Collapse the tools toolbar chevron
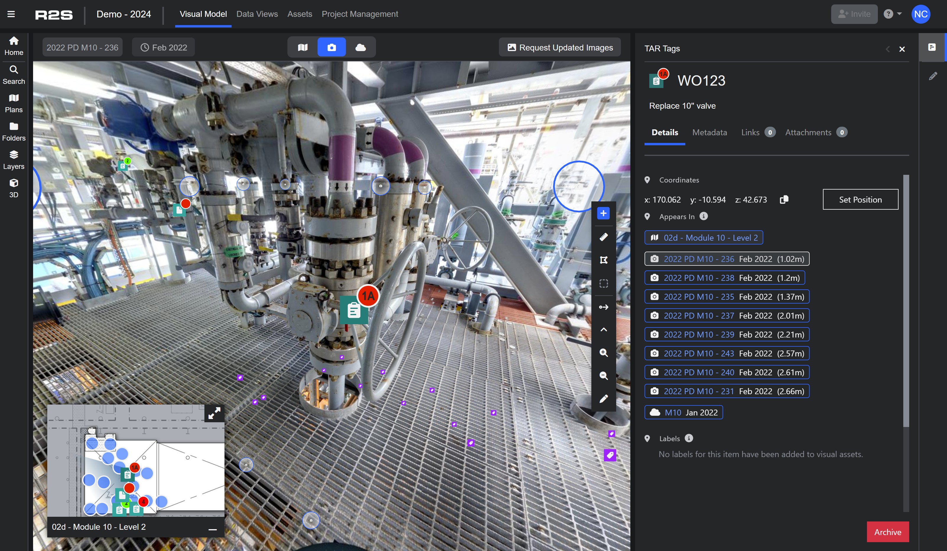Viewport: 947px width, 551px height. click(603, 330)
